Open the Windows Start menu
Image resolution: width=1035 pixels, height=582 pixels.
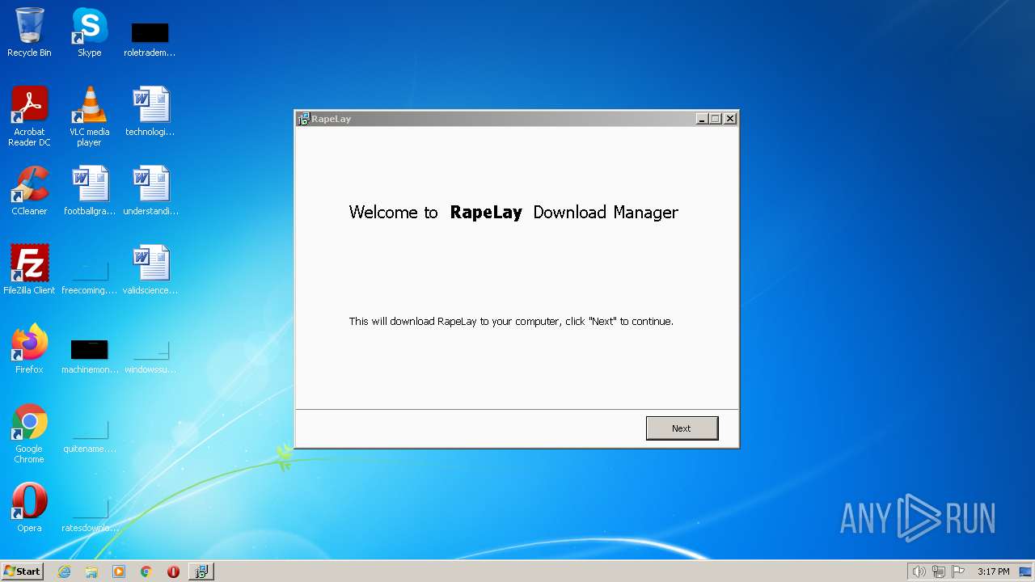click(22, 571)
